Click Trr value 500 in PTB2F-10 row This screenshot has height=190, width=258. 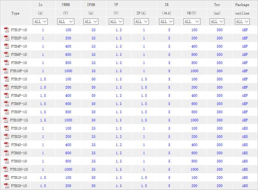pos(220,38)
